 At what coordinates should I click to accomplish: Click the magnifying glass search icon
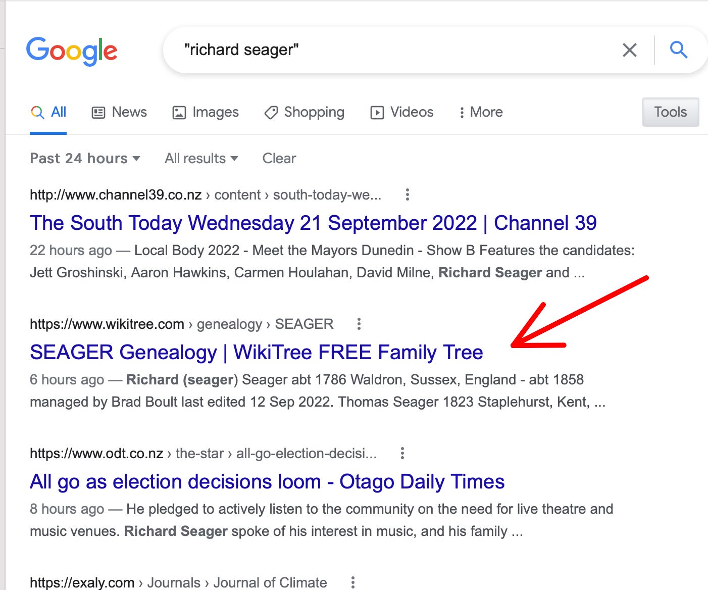[x=679, y=50]
